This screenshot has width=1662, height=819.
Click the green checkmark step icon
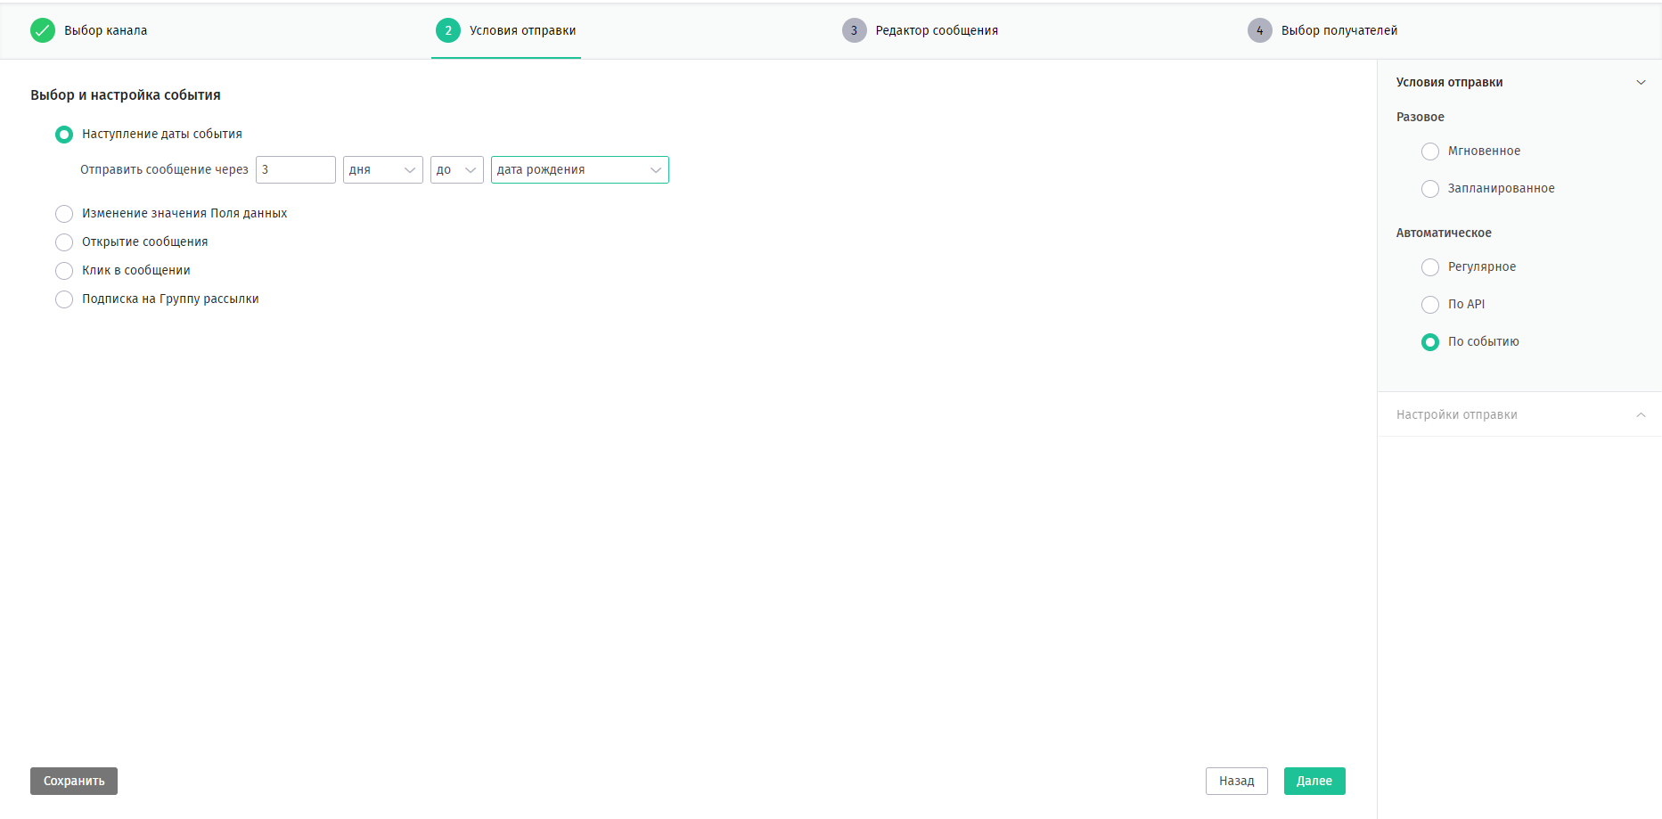tap(43, 30)
